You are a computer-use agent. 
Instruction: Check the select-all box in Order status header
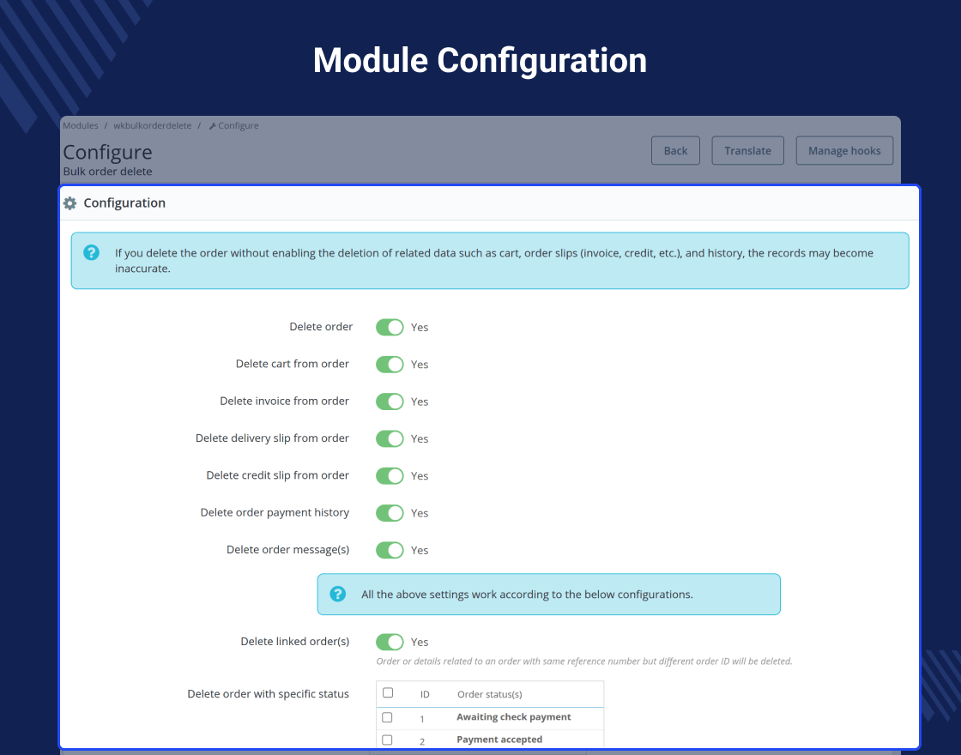click(x=388, y=692)
